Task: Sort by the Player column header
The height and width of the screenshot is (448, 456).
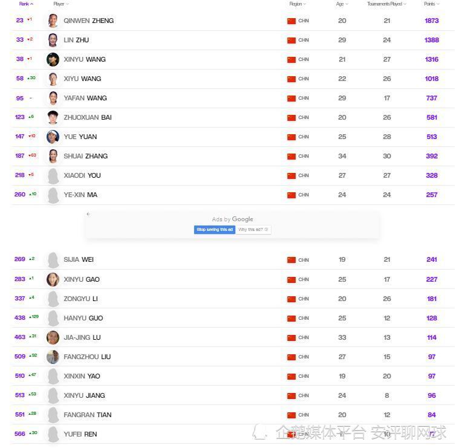Action: [x=60, y=4]
